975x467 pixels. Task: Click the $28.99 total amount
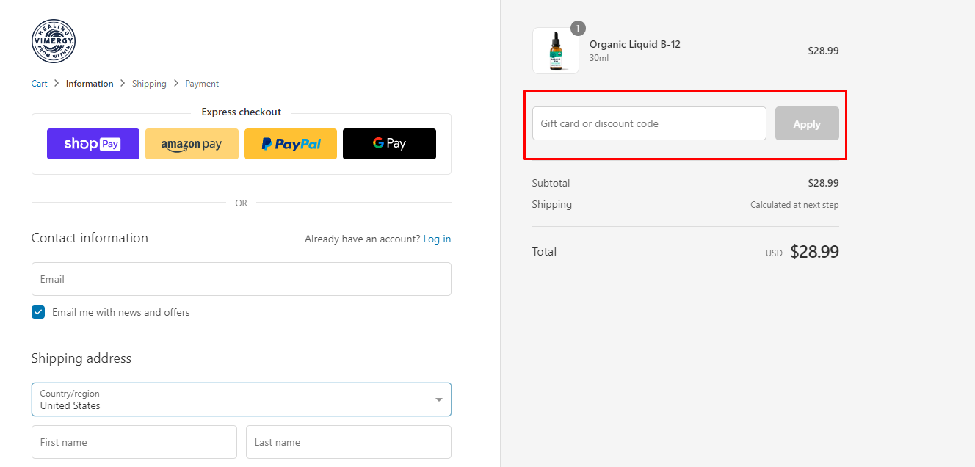click(x=815, y=252)
